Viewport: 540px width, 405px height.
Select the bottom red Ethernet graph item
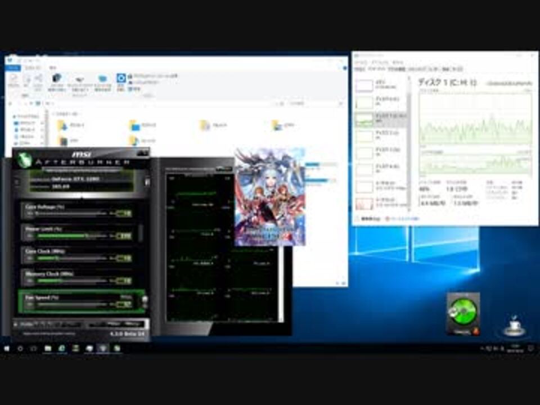point(381,203)
